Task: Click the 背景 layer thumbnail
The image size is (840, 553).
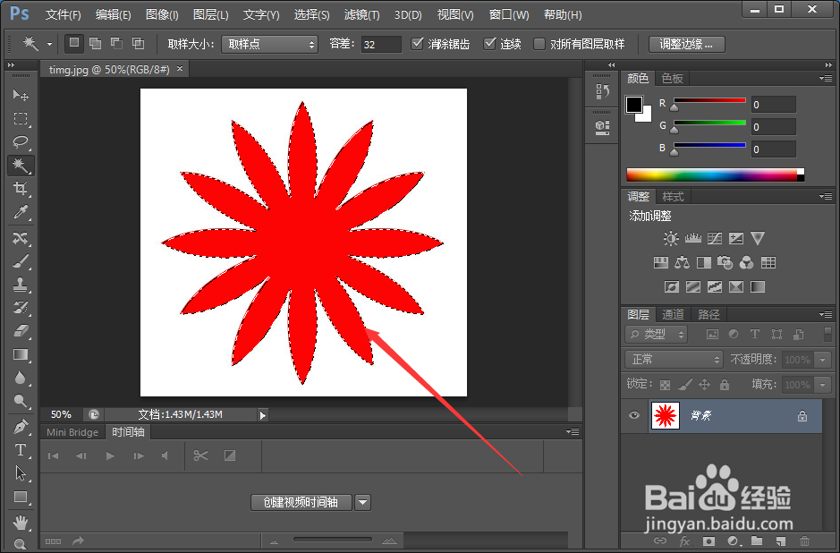Action: click(665, 416)
